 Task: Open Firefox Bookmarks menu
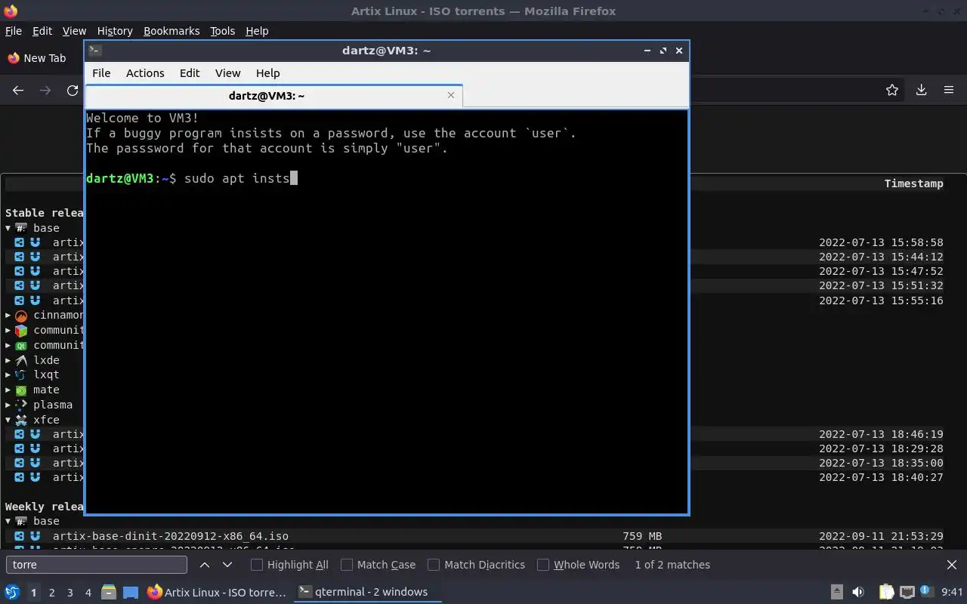171,31
